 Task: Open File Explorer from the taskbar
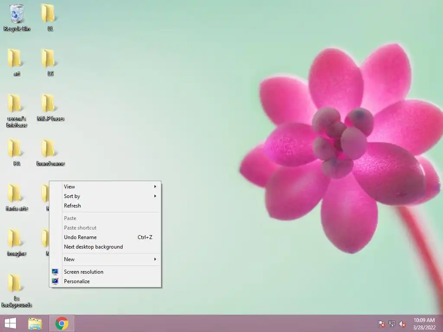[x=35, y=323]
